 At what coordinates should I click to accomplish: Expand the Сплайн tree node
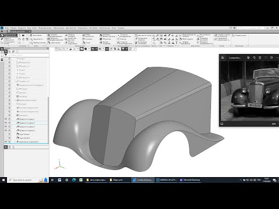15,81
